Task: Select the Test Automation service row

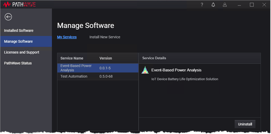Action: coord(98,76)
